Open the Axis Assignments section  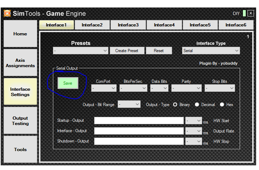tap(20, 63)
